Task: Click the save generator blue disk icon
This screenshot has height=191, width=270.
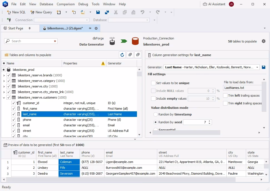Action: point(263,67)
